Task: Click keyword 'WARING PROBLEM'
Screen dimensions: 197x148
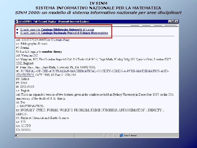Action: (x=74, y=110)
